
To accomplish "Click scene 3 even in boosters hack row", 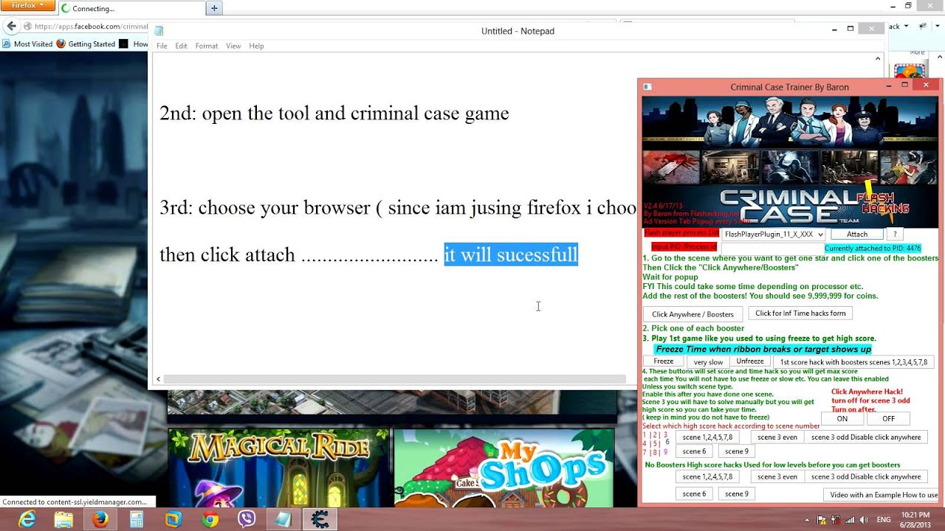I will (x=777, y=437).
